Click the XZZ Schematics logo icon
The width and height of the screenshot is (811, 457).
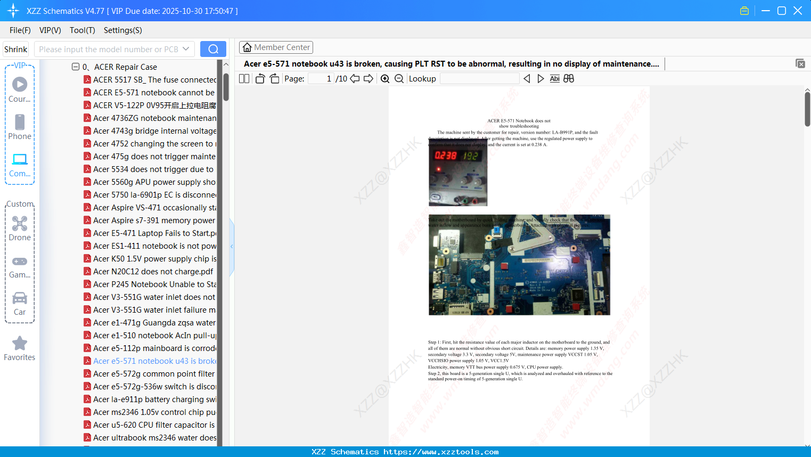13,11
